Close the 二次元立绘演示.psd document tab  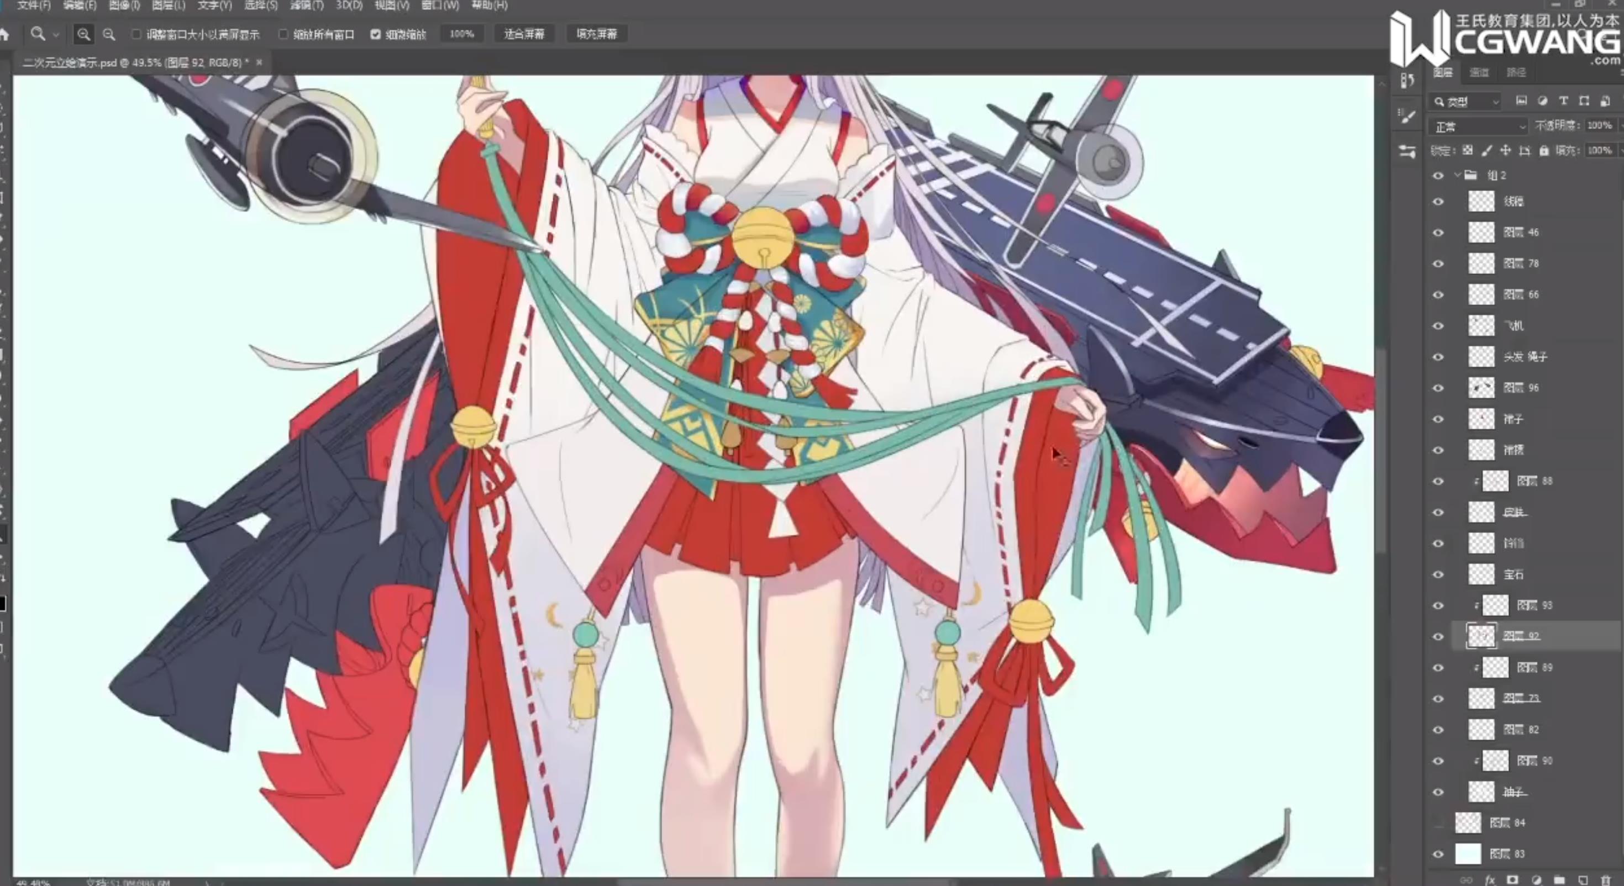click(x=259, y=62)
